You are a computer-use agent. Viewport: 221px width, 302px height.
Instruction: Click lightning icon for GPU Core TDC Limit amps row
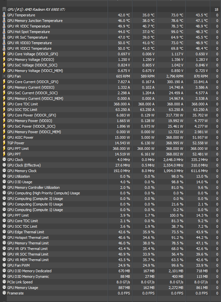(4, 104)
